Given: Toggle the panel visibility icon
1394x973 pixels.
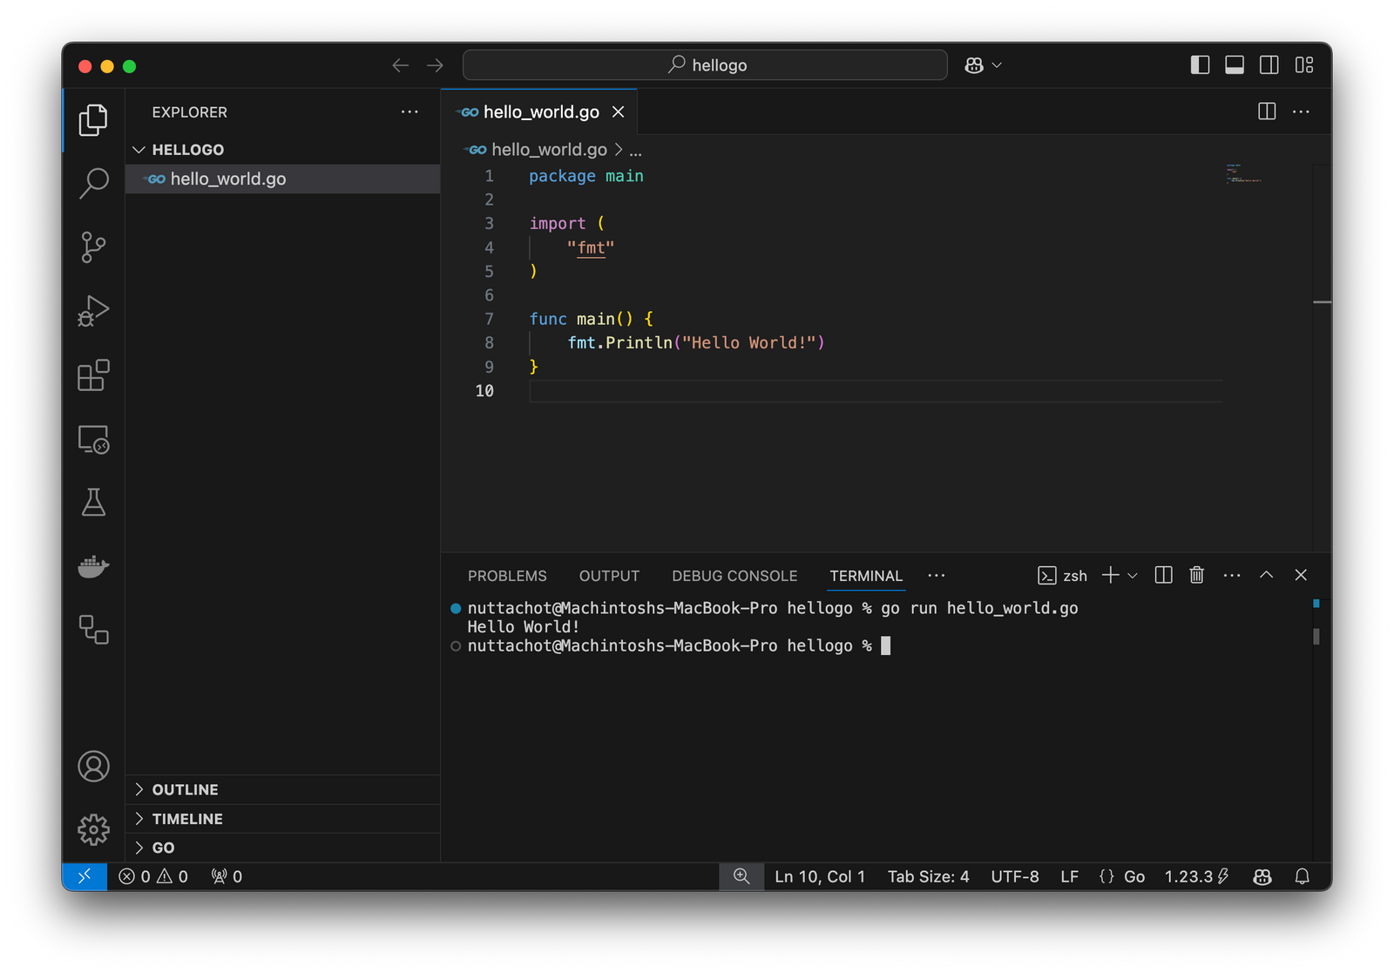Looking at the screenshot, I should click(1235, 64).
